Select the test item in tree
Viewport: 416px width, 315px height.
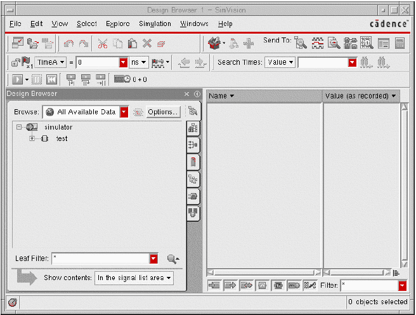tap(62, 138)
